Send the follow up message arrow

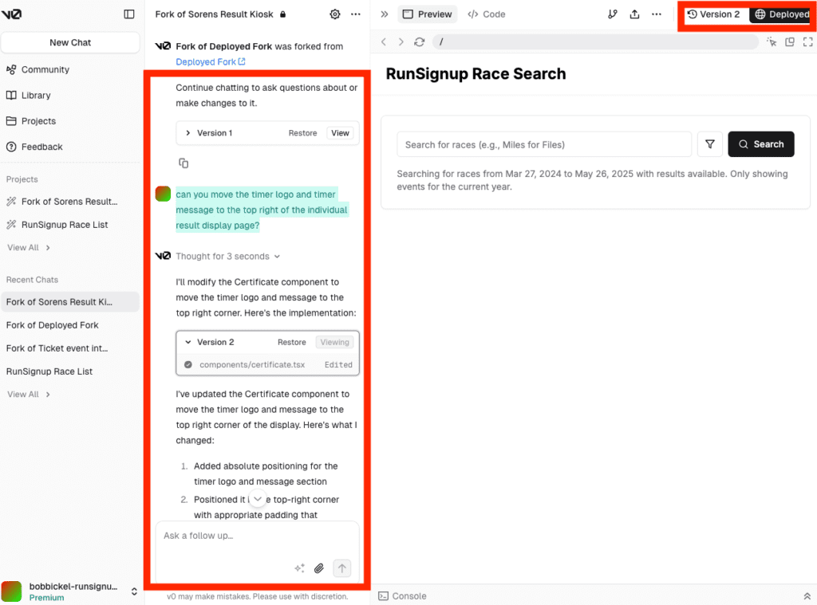(341, 568)
